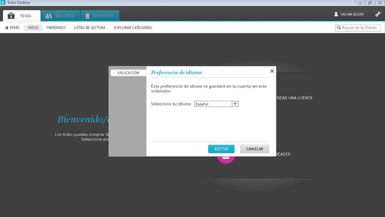This screenshot has height=217, width=385.
Task: Open Listas de Lectura
Action: 90,28
